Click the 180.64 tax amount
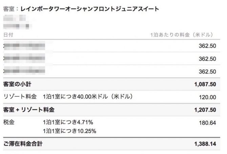This screenshot has height=154, width=227. 207,123
